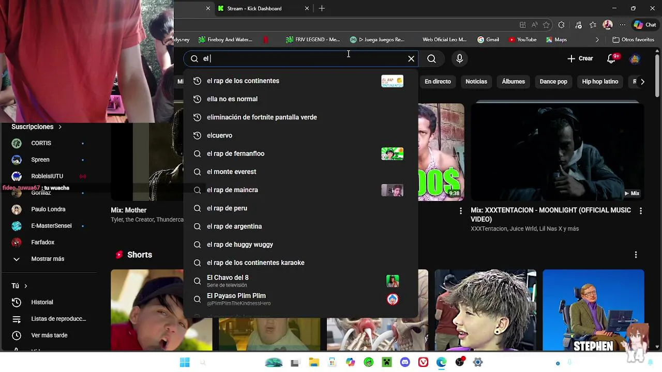Select En directo filter chip

point(438,82)
